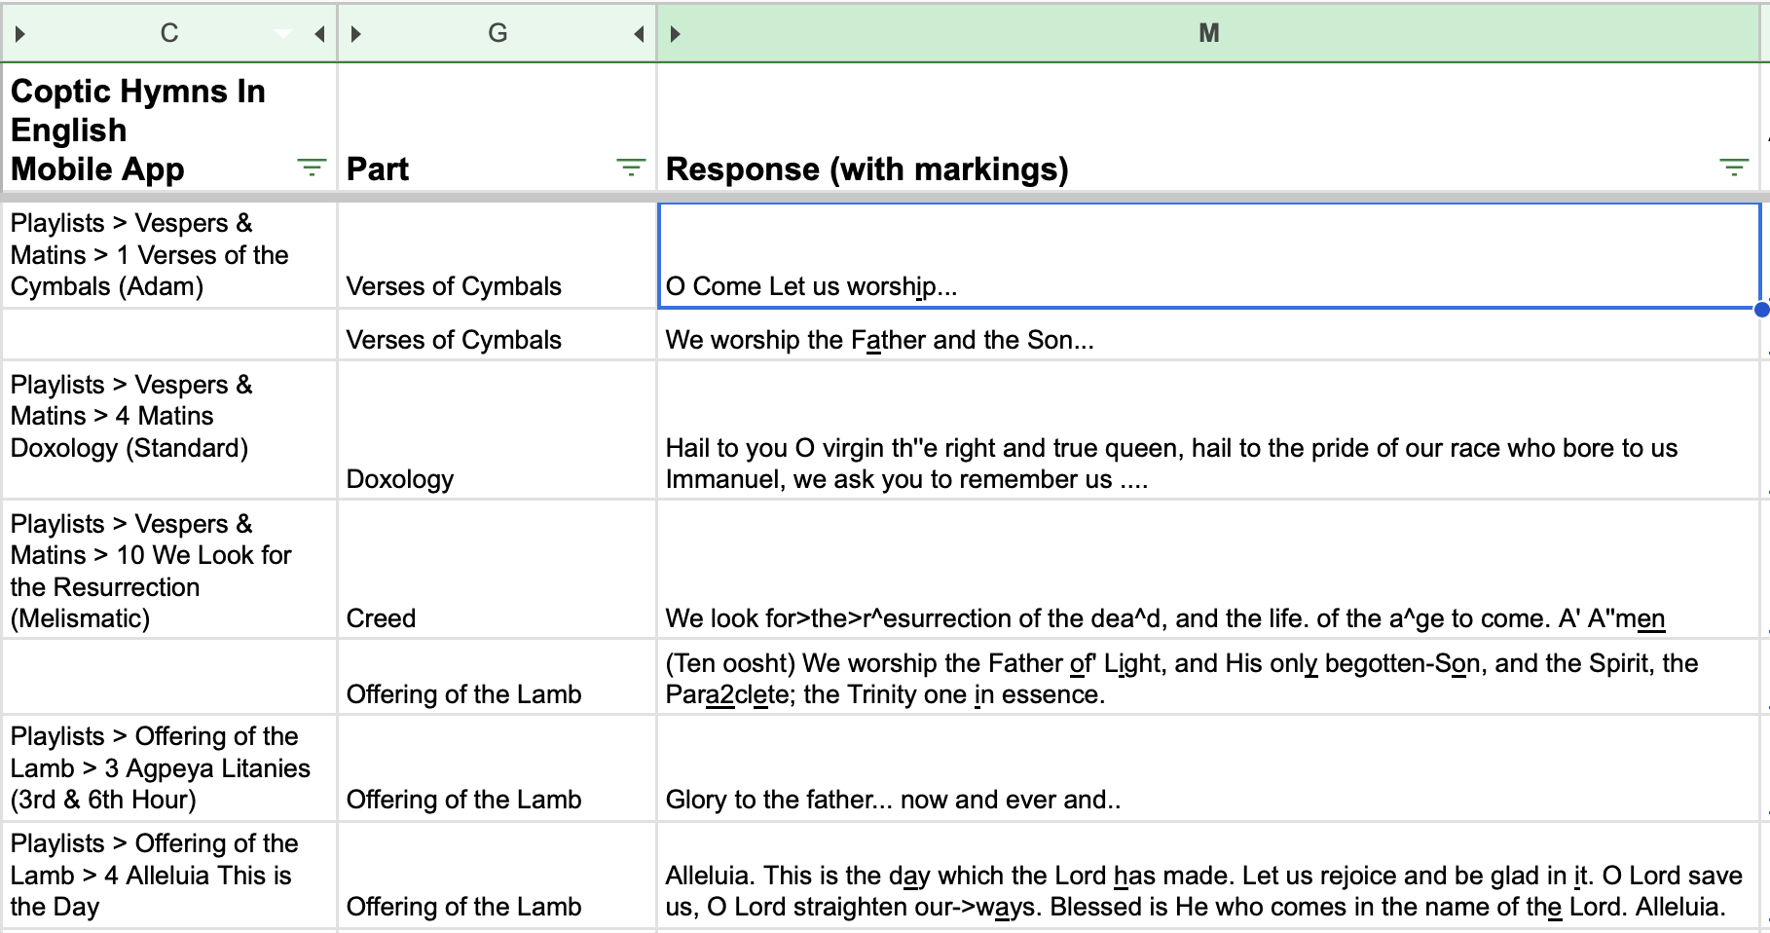
Task: Open filter icon in Part column header
Action: point(631,168)
